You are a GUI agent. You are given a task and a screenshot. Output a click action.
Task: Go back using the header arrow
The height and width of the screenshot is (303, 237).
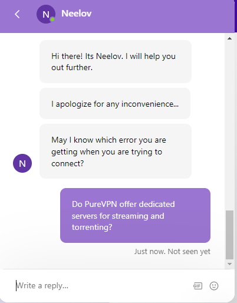click(x=17, y=14)
